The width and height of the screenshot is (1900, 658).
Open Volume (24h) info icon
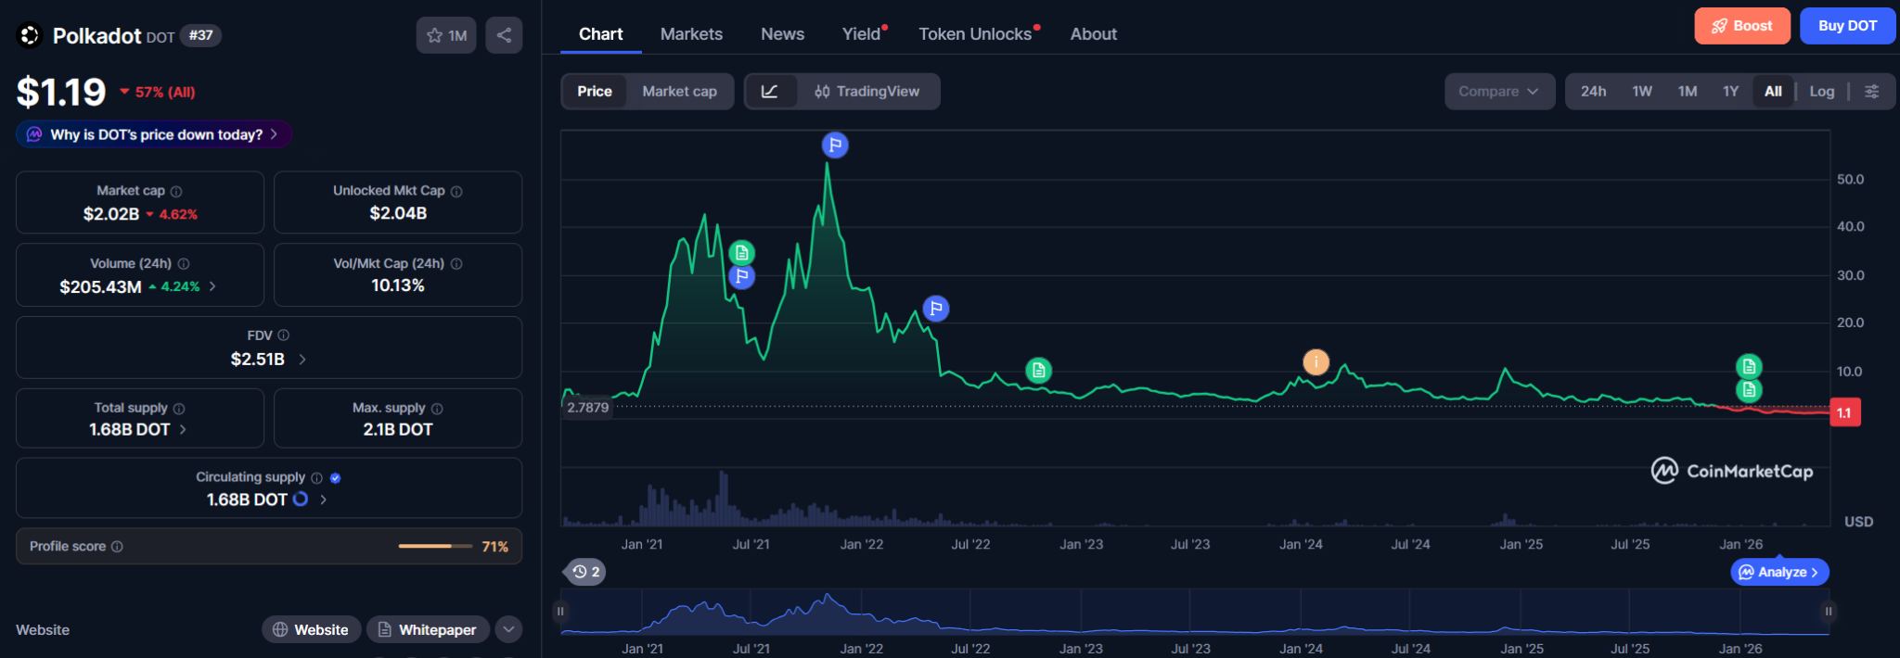coord(184,264)
